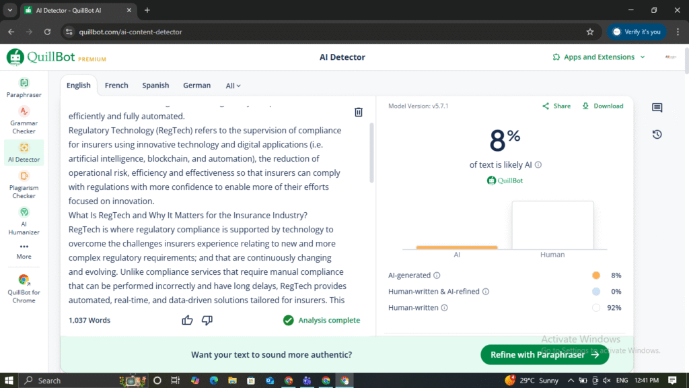Switch to the French language tab
Screen dimensions: 689x388
point(116,86)
